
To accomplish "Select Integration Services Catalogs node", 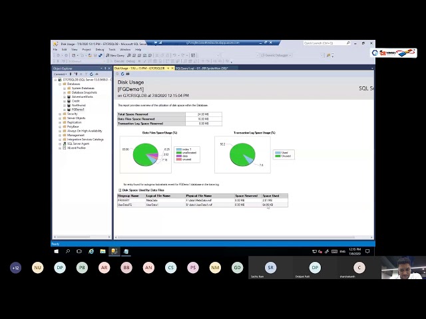I will pos(85,140).
